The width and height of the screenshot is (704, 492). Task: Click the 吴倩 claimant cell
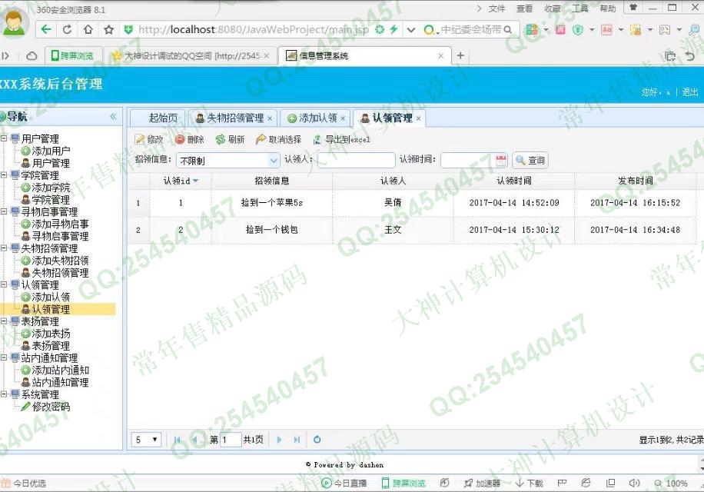point(393,203)
